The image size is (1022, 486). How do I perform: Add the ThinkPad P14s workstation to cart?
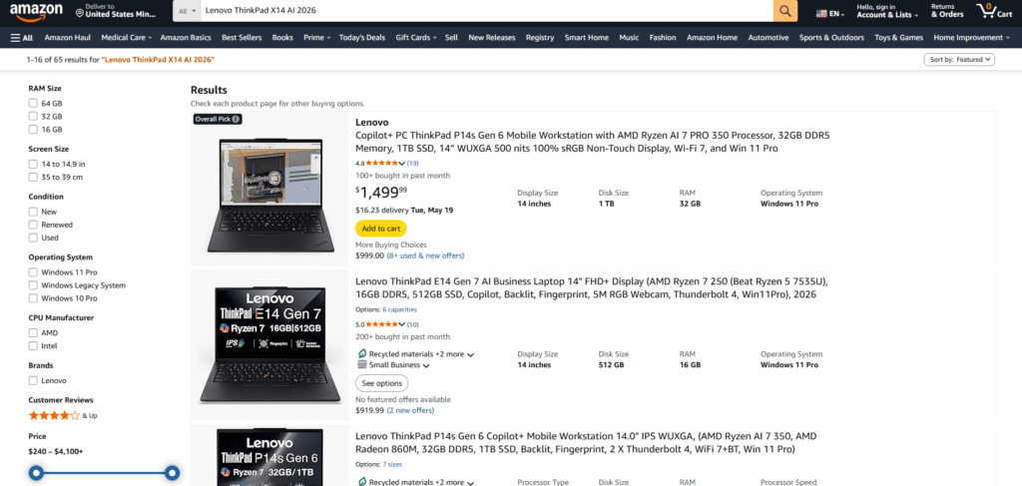(x=380, y=229)
